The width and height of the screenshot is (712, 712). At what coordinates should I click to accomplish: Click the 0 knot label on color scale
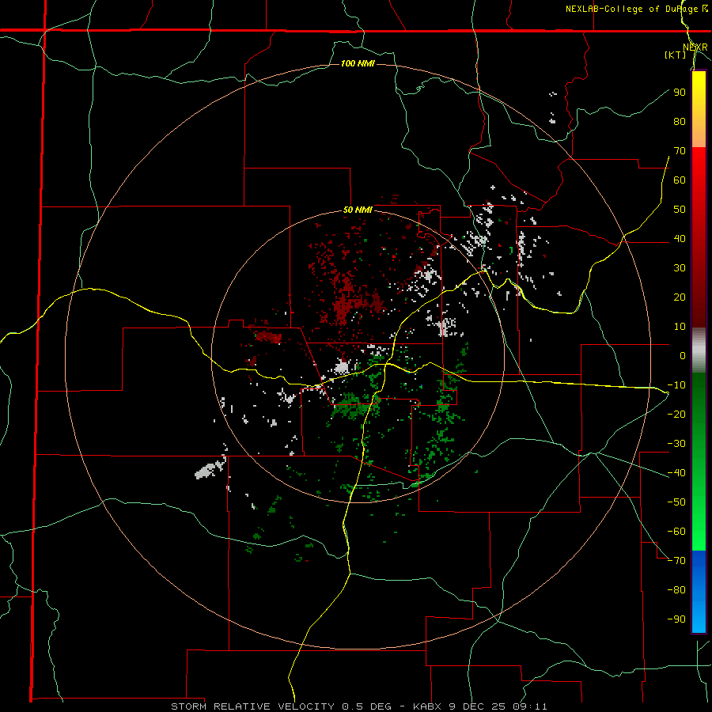(x=683, y=355)
